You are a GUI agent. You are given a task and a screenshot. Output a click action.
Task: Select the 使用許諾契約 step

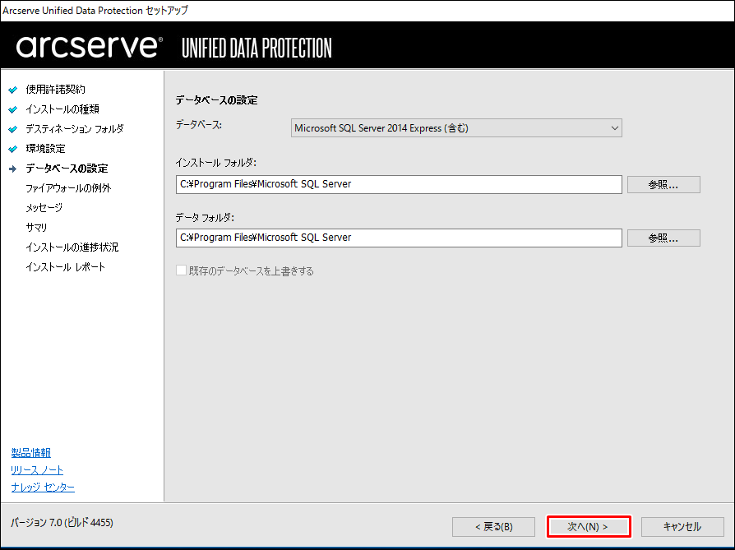[x=55, y=89]
